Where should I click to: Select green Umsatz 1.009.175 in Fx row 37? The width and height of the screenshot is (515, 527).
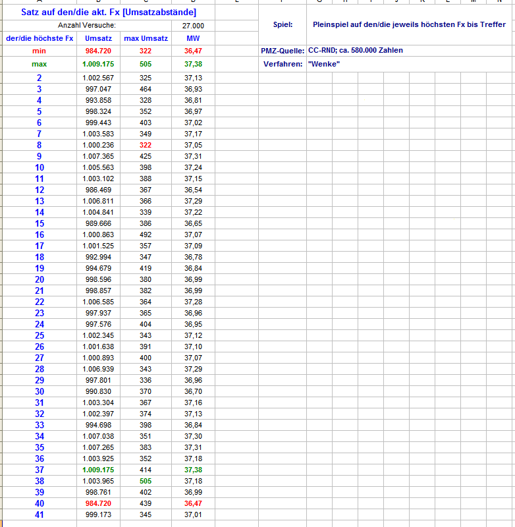(x=98, y=470)
